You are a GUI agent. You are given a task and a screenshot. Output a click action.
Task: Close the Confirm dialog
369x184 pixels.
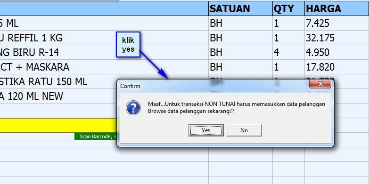pos(320,84)
